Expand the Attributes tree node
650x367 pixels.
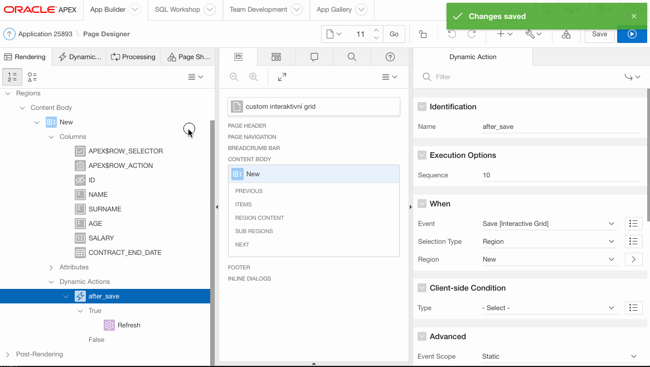tap(51, 267)
